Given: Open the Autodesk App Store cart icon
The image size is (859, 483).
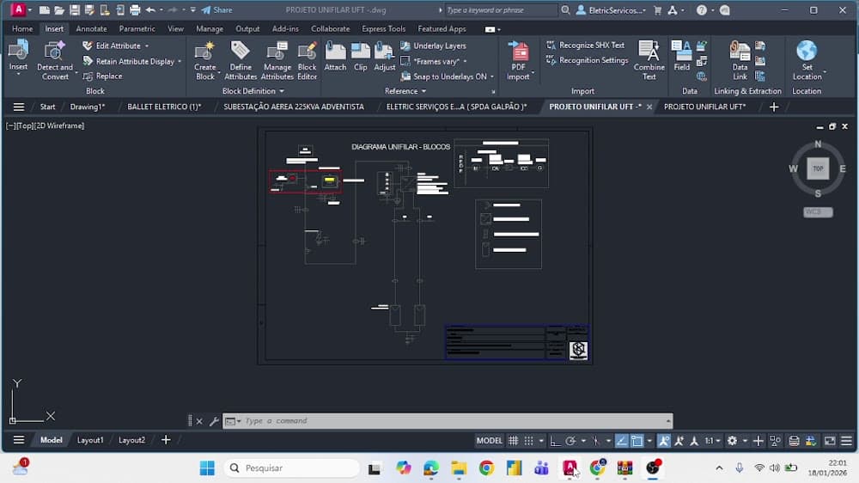Looking at the screenshot, I should [657, 9].
